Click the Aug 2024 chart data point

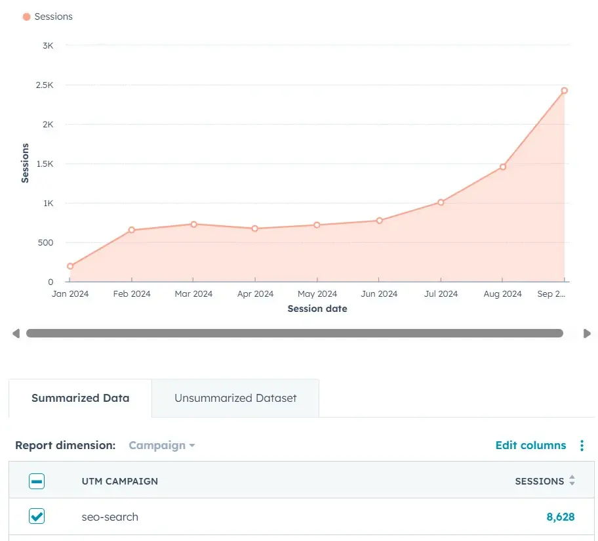pos(503,167)
